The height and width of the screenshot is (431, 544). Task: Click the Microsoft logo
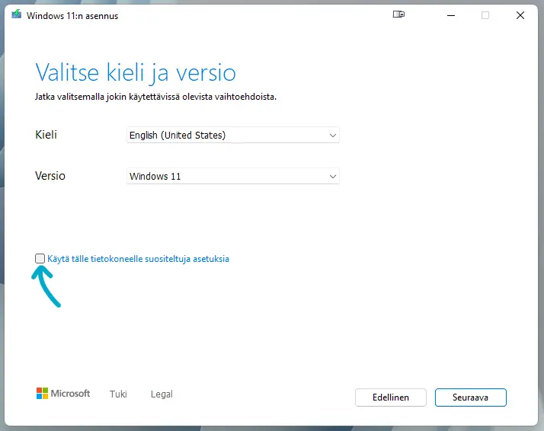point(63,393)
